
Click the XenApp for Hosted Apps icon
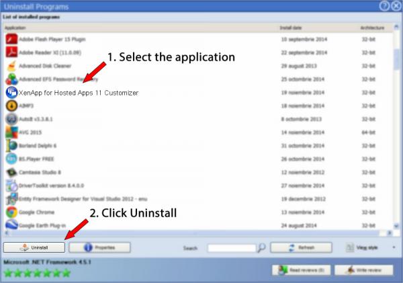pos(11,92)
